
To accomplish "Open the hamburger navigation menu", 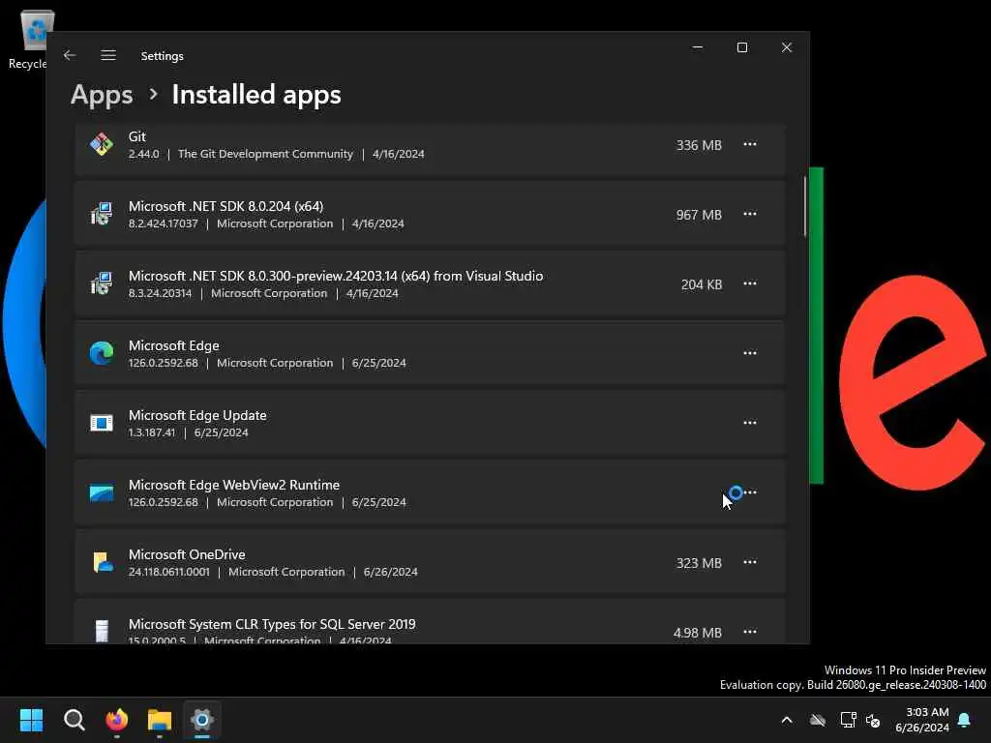I will [x=108, y=55].
